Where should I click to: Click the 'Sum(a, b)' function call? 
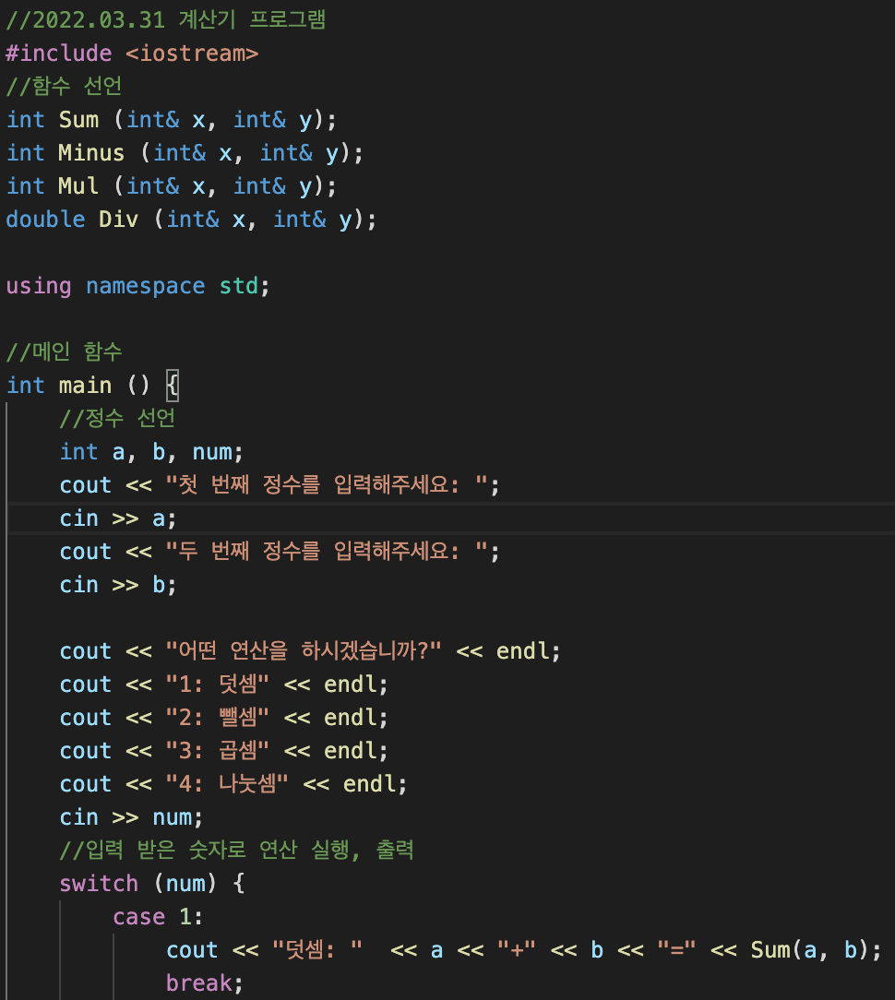809,949
